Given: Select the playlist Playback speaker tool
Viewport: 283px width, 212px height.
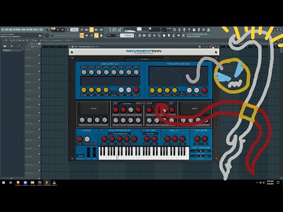Looking at the screenshot, I should click(x=35, y=41).
